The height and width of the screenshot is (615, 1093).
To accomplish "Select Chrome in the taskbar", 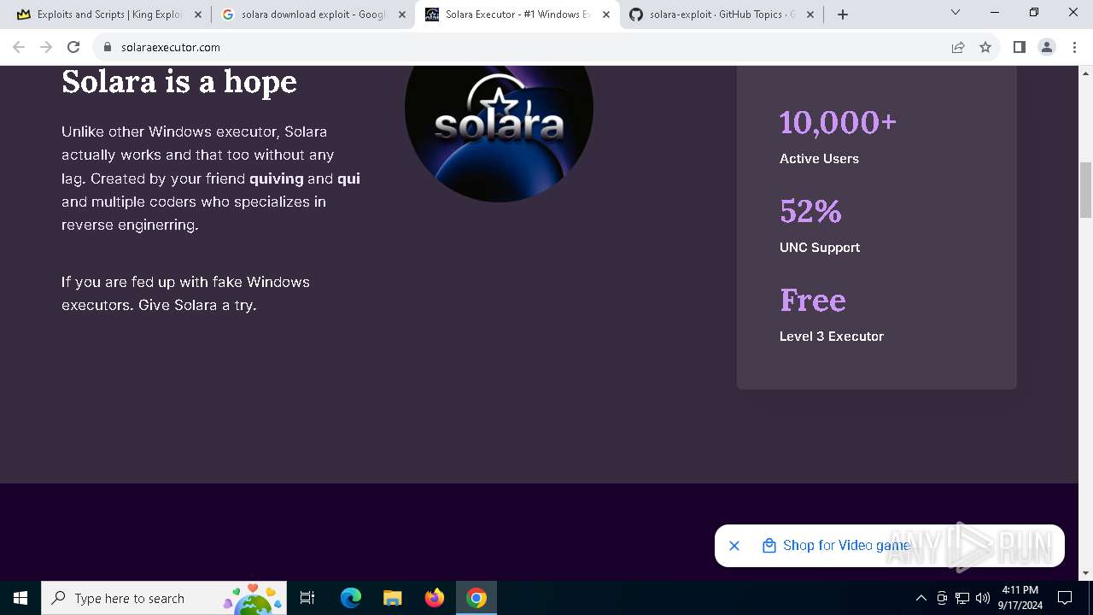I will [476, 598].
